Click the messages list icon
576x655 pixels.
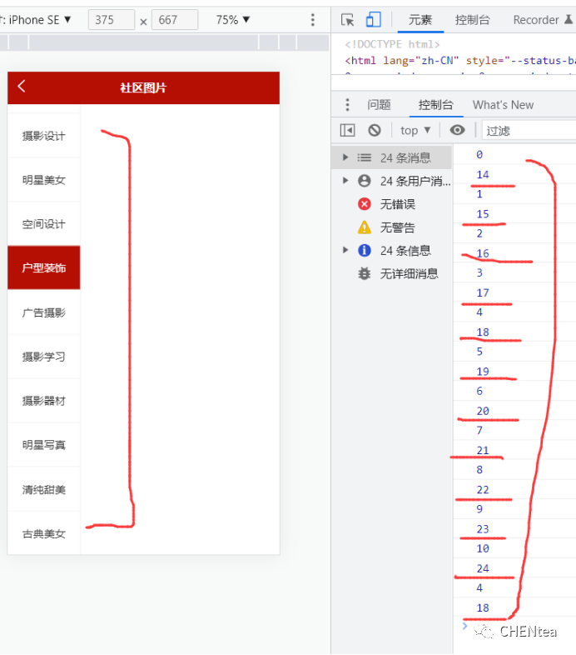tap(365, 157)
